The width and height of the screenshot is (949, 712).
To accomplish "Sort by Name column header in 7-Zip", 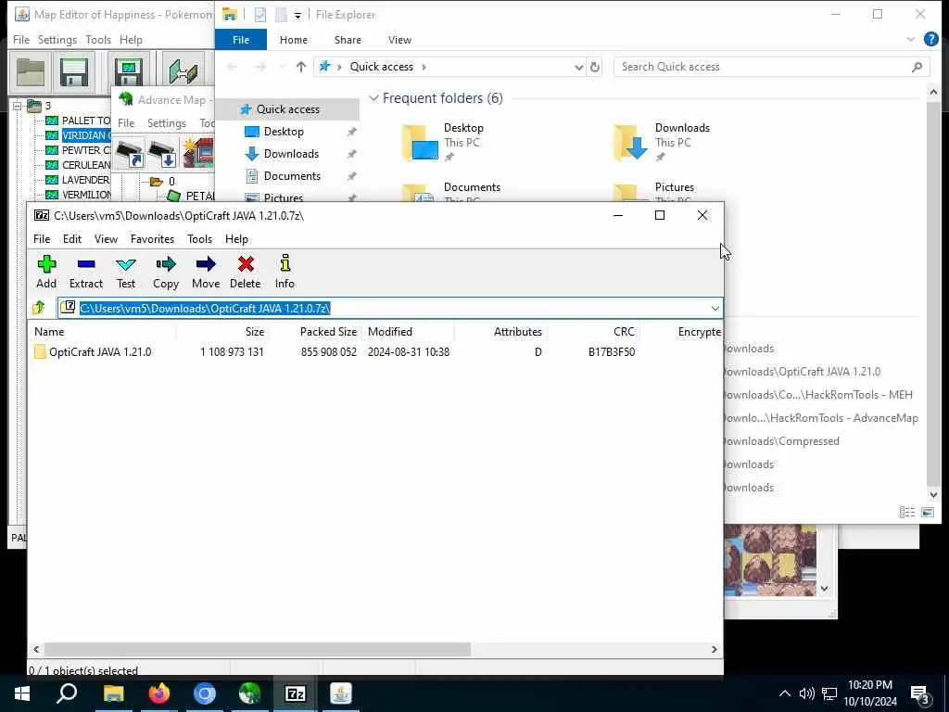I will pyautogui.click(x=102, y=332).
